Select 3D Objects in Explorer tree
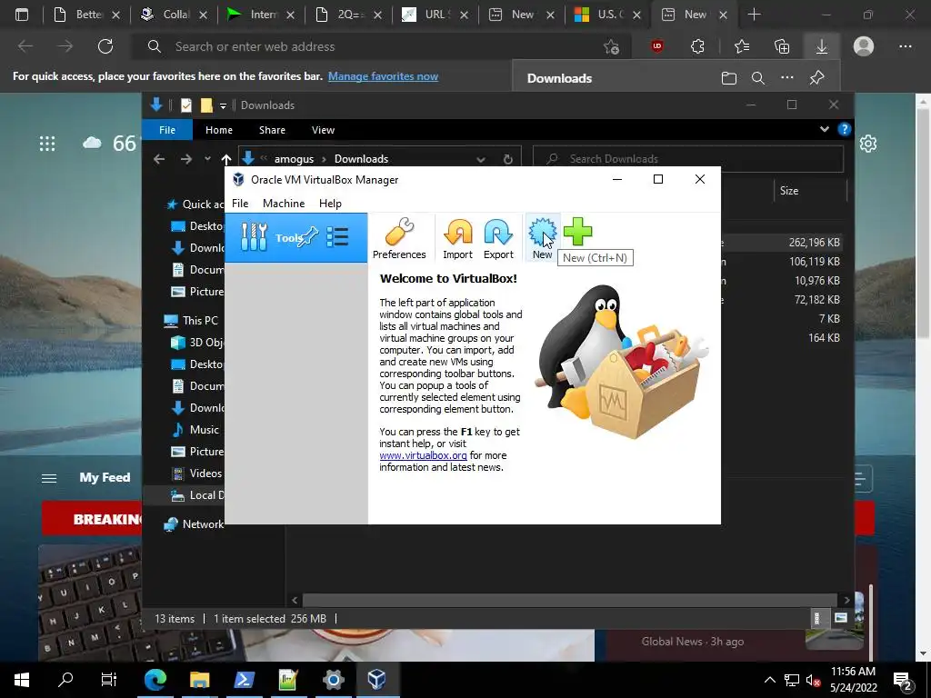The image size is (931, 698). pyautogui.click(x=197, y=343)
